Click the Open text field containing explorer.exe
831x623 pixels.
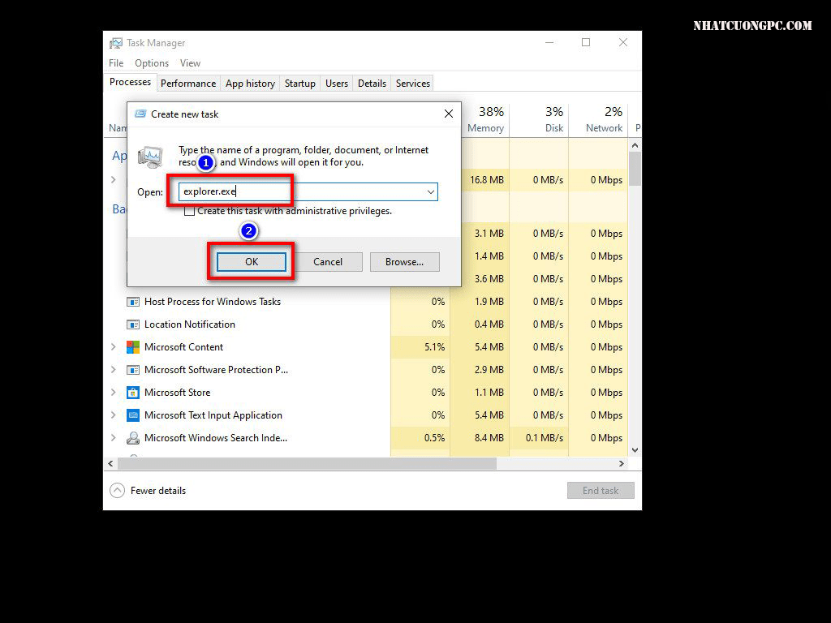pyautogui.click(x=300, y=192)
